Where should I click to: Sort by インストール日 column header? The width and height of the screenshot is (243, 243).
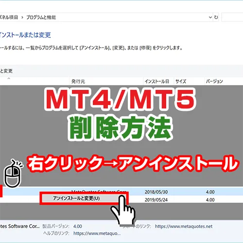tap(156, 81)
